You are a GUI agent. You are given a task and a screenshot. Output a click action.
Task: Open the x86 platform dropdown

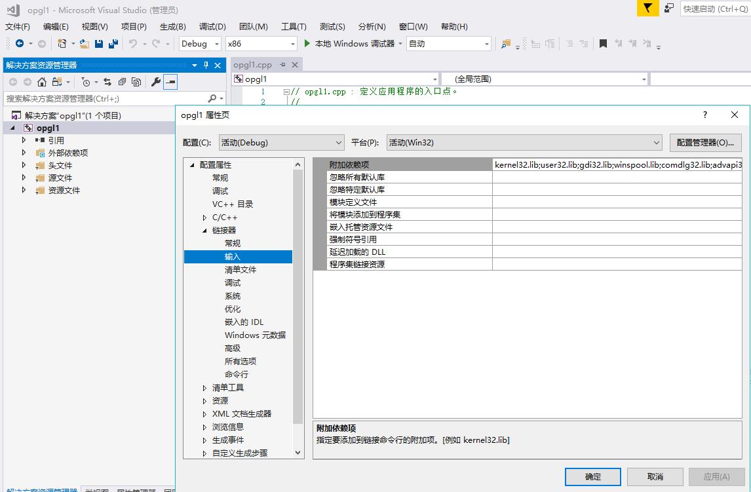261,43
